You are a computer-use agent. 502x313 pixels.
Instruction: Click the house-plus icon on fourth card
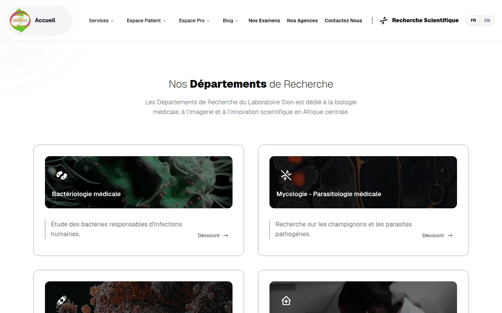coord(286,300)
